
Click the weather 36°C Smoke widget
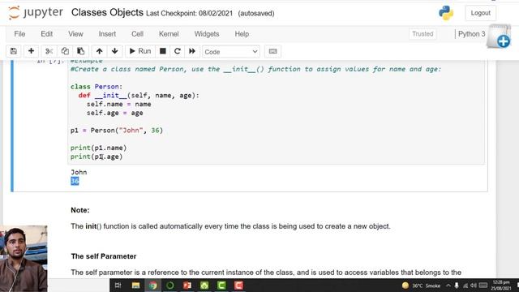421,286
